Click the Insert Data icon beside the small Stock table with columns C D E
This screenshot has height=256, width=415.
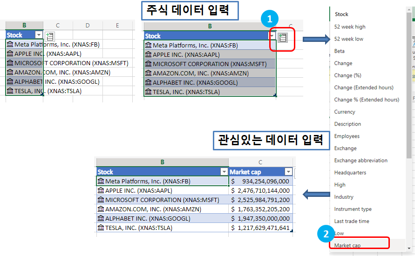click(49, 36)
